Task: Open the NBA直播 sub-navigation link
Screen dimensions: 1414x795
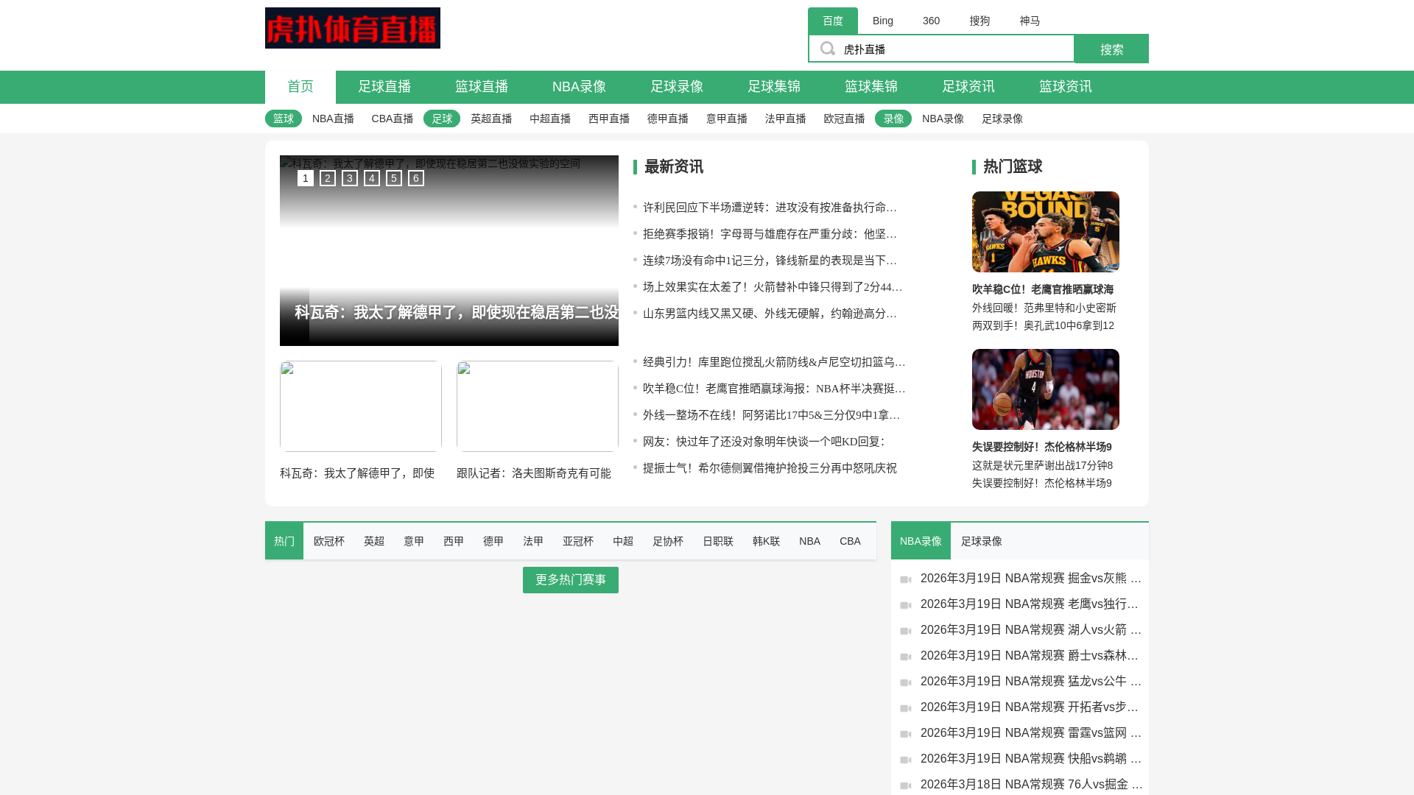Action: click(333, 119)
